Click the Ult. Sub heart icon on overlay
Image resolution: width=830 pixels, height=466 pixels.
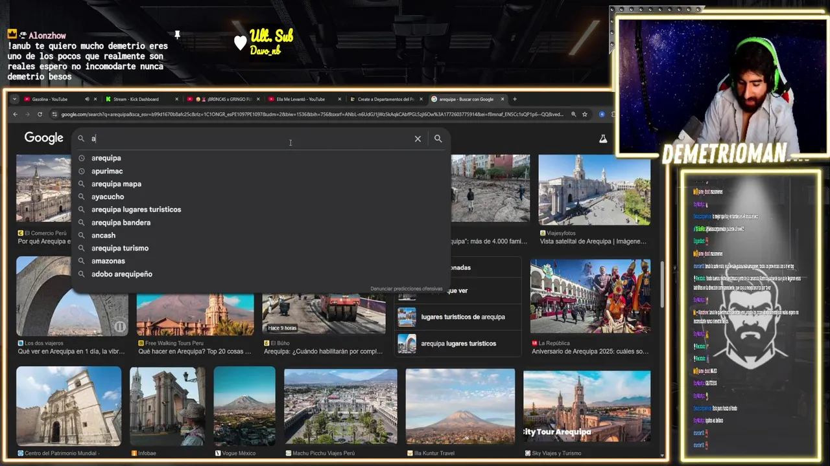point(241,43)
